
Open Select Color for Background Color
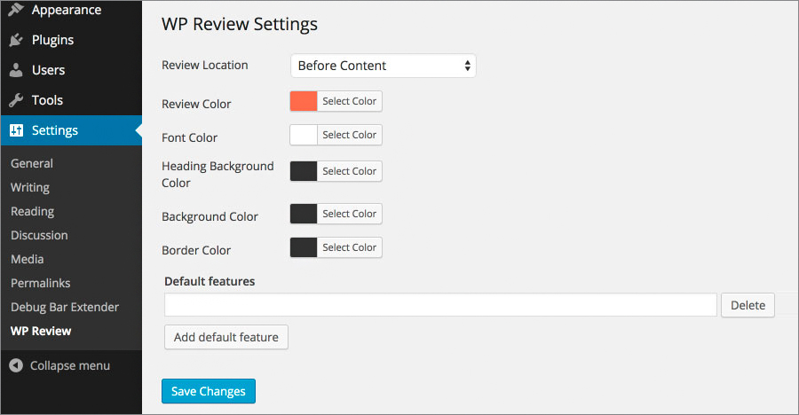[349, 214]
